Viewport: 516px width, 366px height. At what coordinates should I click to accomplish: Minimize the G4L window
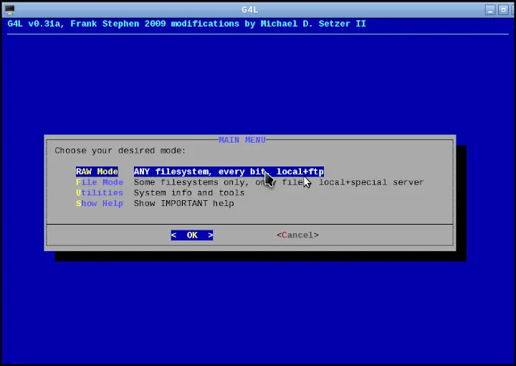[x=490, y=10]
